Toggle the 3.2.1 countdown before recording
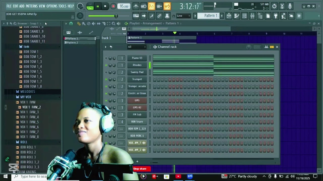 point(151,6)
